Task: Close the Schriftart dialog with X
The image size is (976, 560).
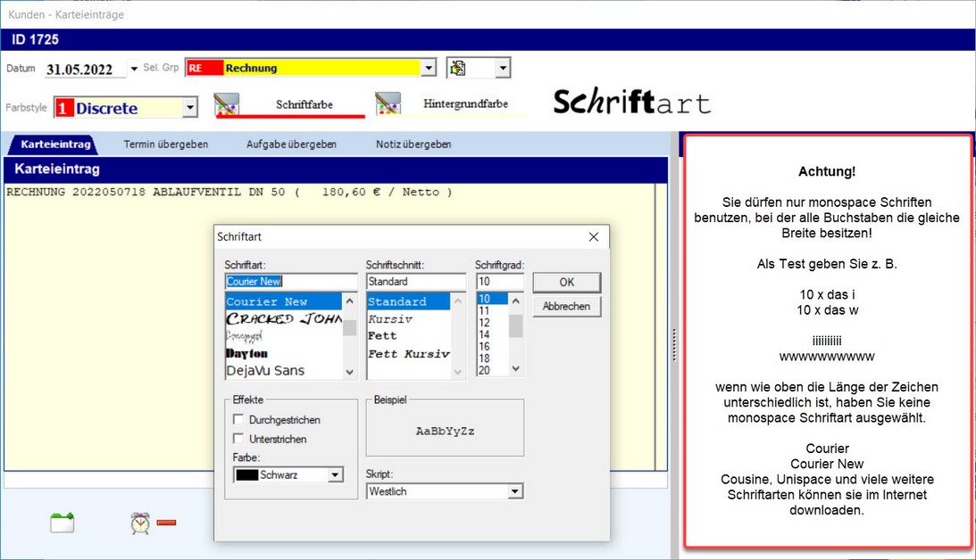Action: point(594,237)
